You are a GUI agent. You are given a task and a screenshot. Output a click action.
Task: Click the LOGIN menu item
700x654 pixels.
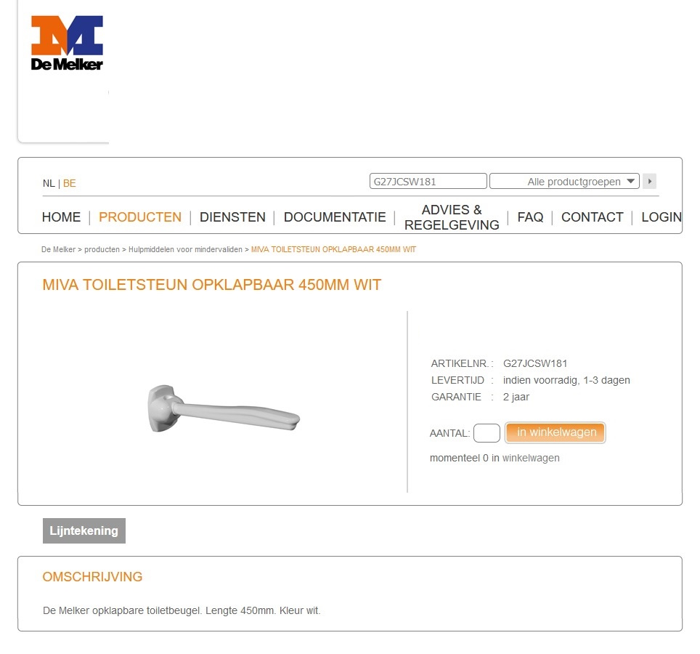(662, 217)
